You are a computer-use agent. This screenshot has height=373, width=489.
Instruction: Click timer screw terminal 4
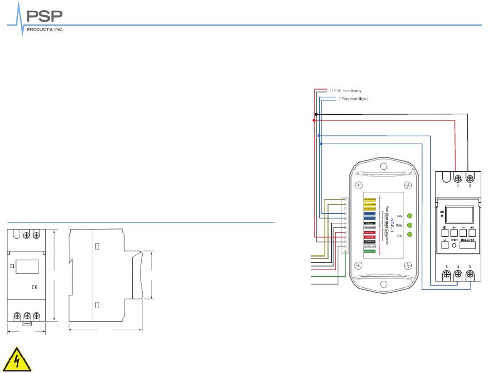(458, 275)
